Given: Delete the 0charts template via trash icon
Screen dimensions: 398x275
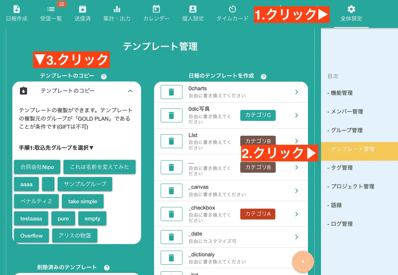Looking at the screenshot, I should [171, 92].
